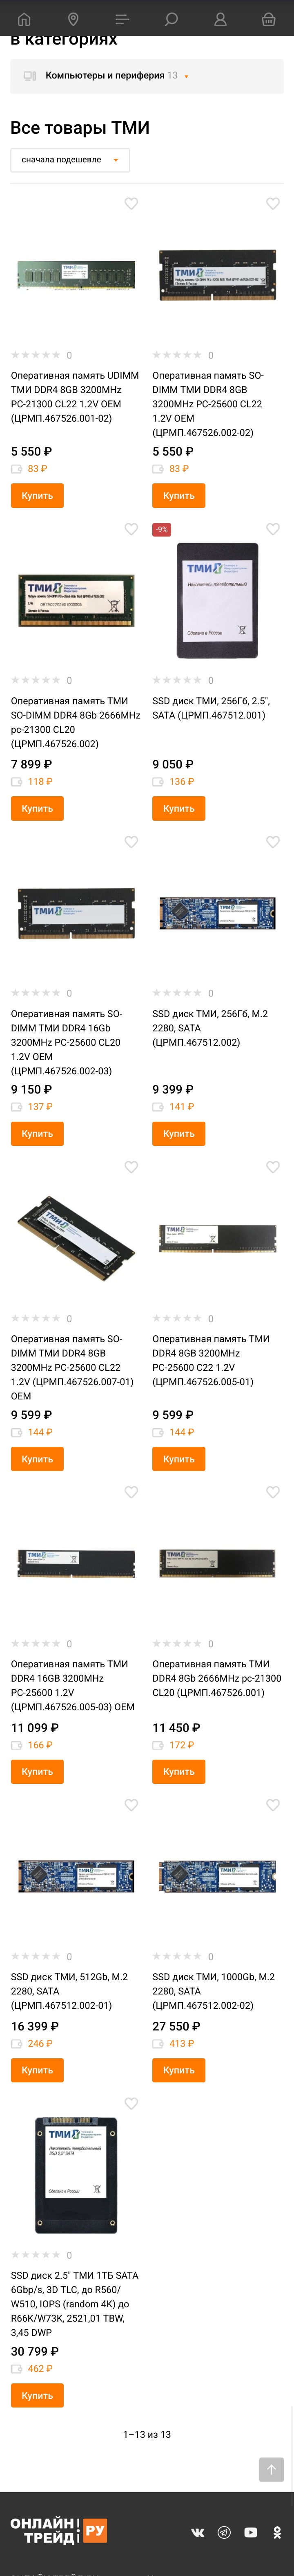Screen dimensions: 294x2576
Task: Open the catalog menu icon
Action: 122,19
